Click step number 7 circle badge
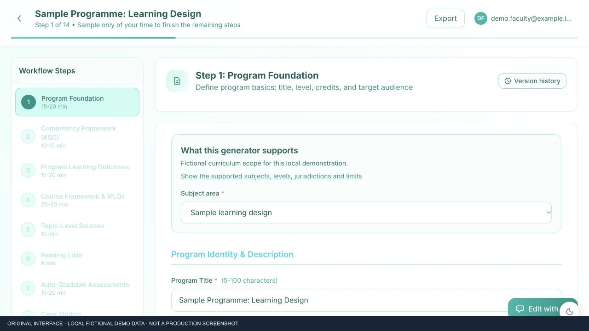Image resolution: width=589 pixels, height=331 pixels. [x=28, y=288]
